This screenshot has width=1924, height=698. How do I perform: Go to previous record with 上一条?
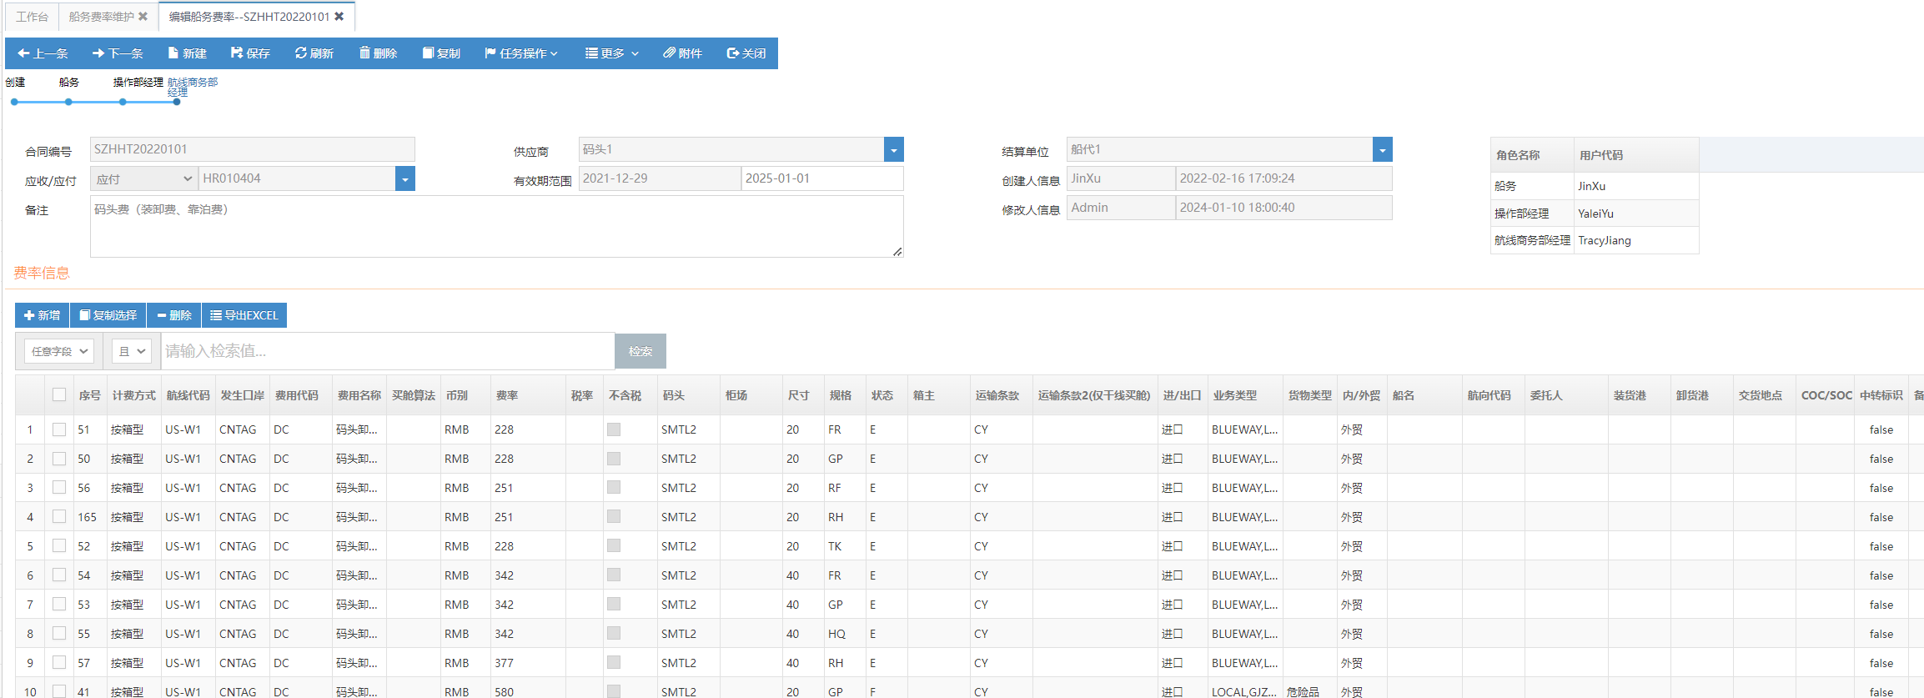[x=43, y=53]
